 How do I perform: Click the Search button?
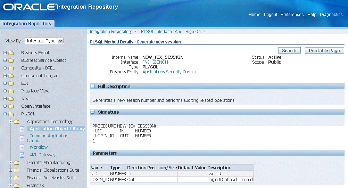click(289, 51)
